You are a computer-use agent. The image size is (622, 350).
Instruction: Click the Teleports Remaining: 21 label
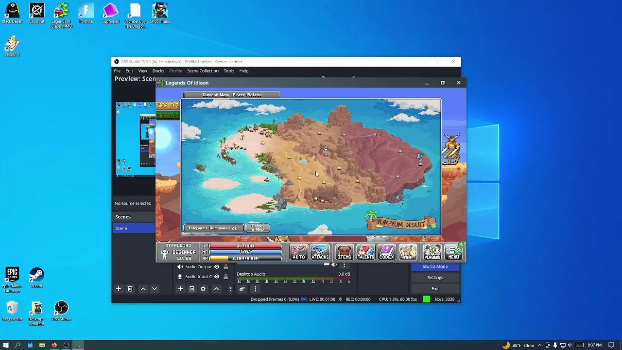[x=213, y=228]
